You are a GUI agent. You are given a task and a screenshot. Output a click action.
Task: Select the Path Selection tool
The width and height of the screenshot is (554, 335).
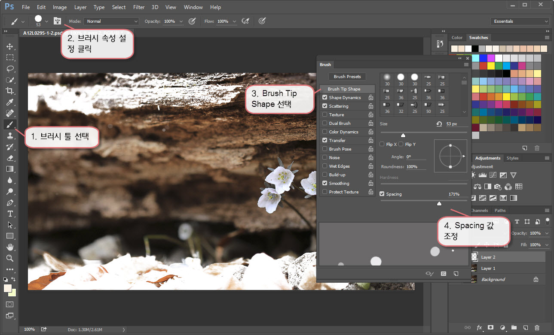(x=10, y=225)
